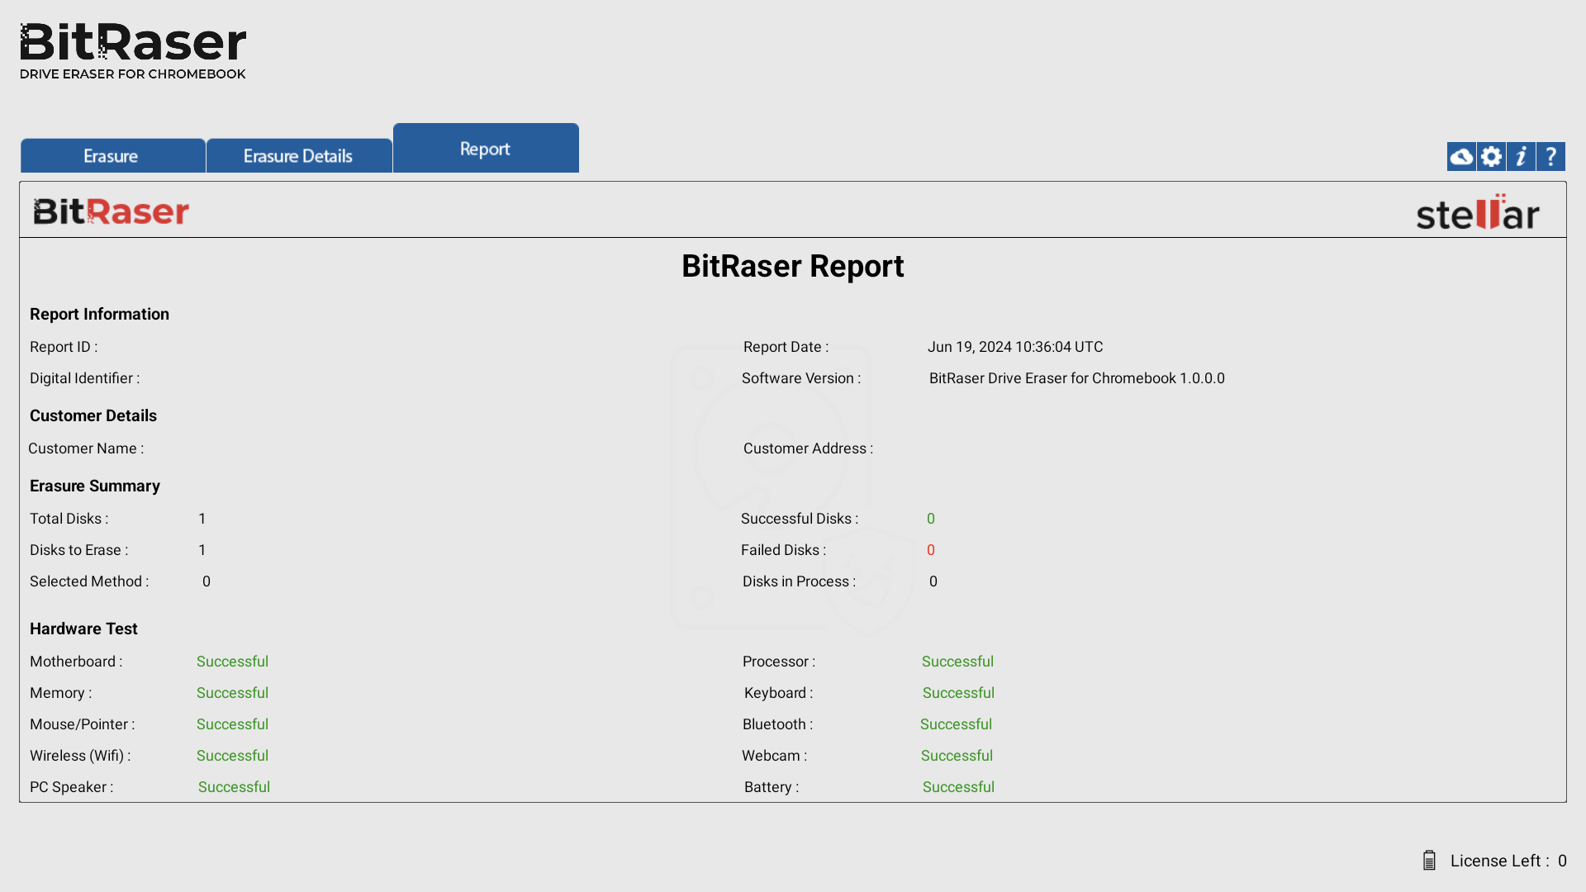Screen dimensions: 1586x892
Task: Click the license icon beside License Left
Action: click(1429, 861)
